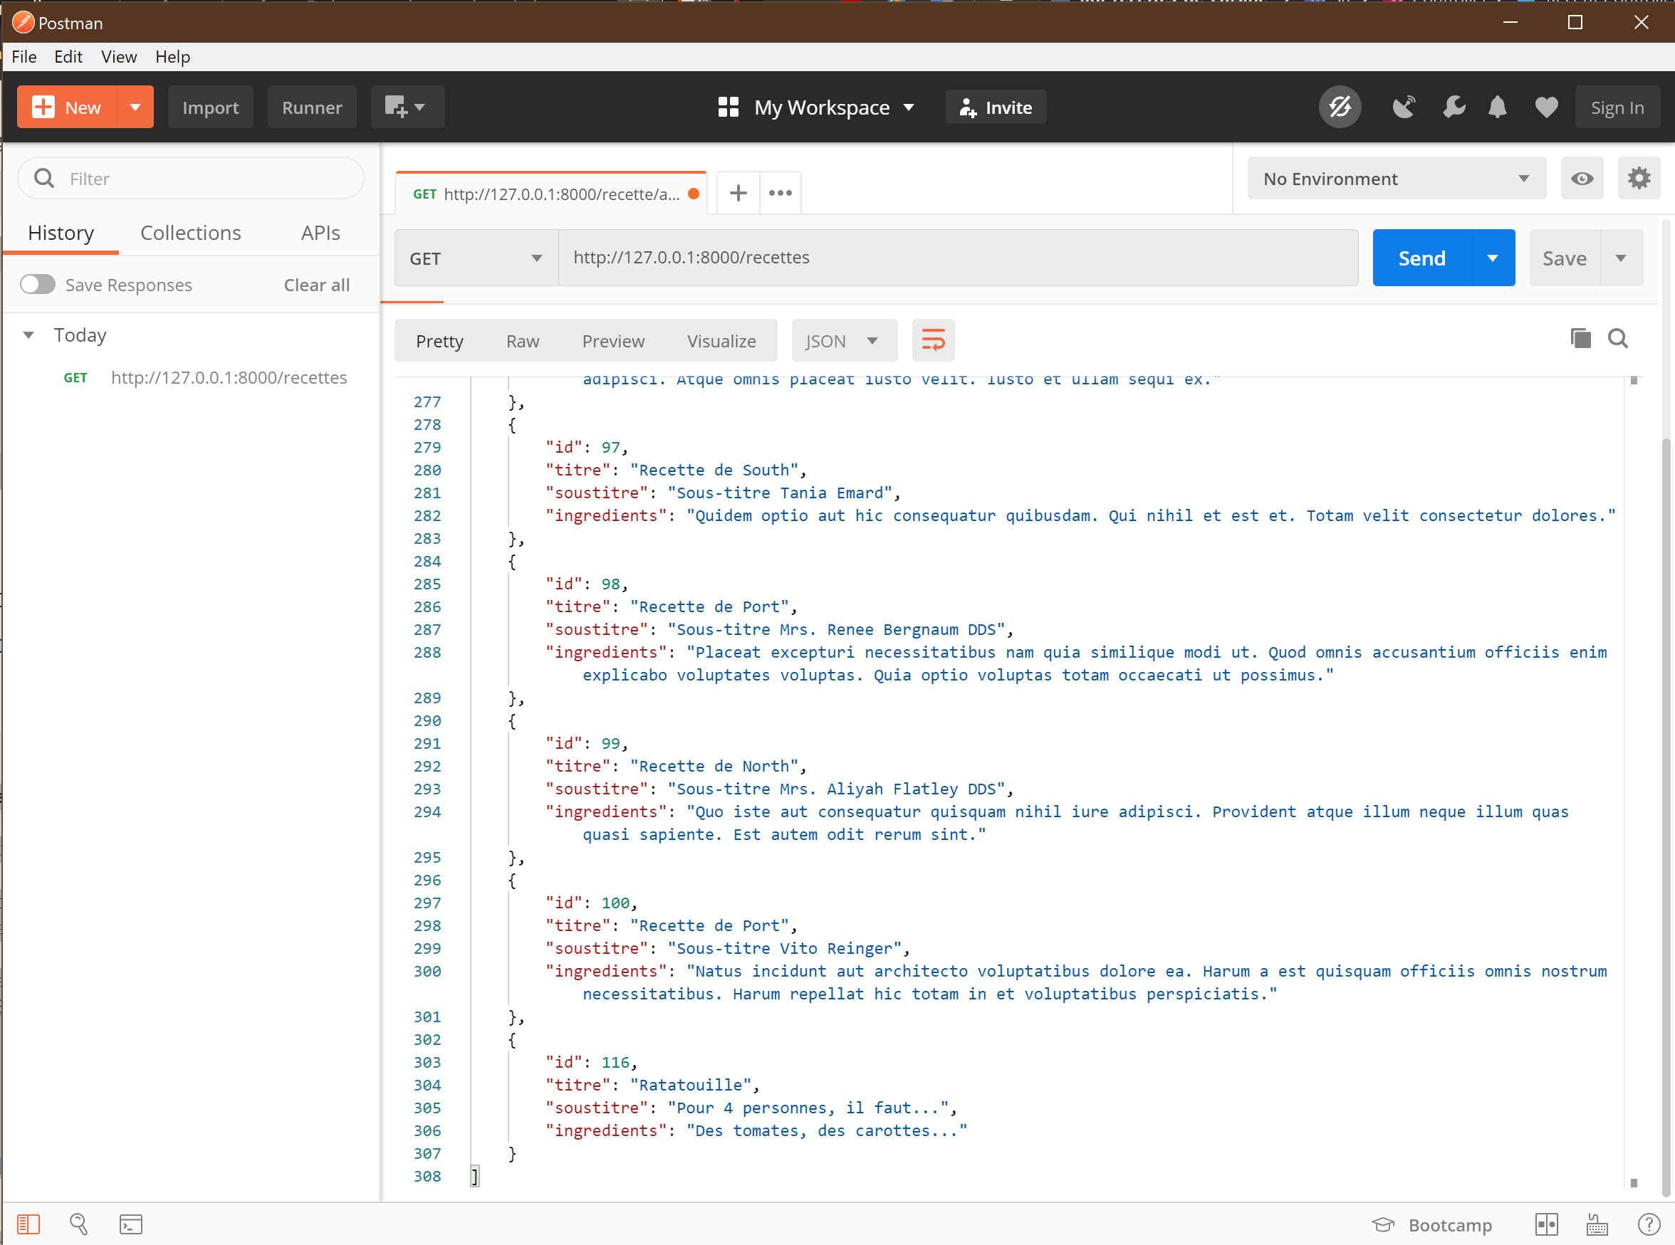Screen dimensions: 1675x1245
Task: Switch to the APIs tab
Action: tap(320, 233)
